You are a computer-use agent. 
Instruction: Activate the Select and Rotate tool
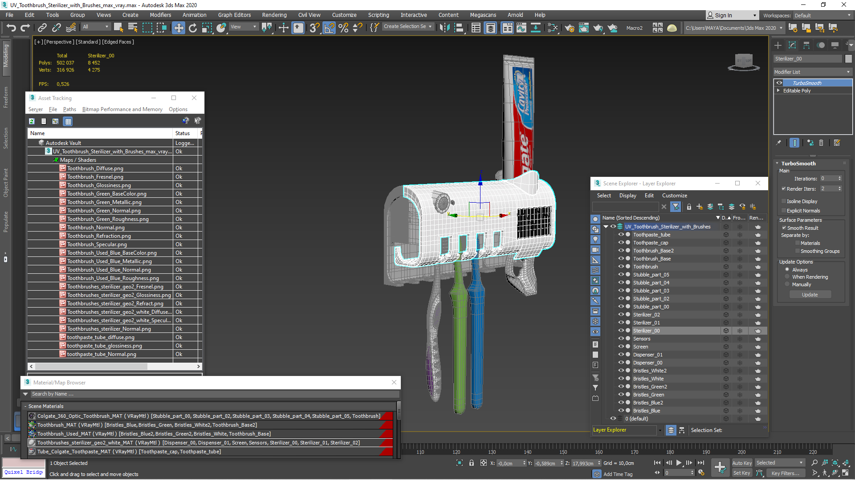193,28
